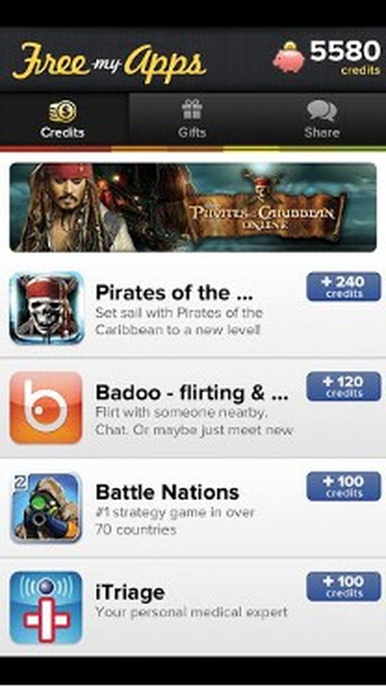Tap the coin stack Credits icon

[63, 111]
